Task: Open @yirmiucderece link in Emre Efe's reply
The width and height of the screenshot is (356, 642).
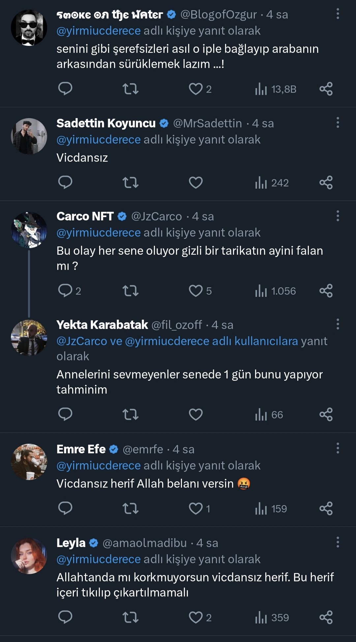Action: click(99, 465)
